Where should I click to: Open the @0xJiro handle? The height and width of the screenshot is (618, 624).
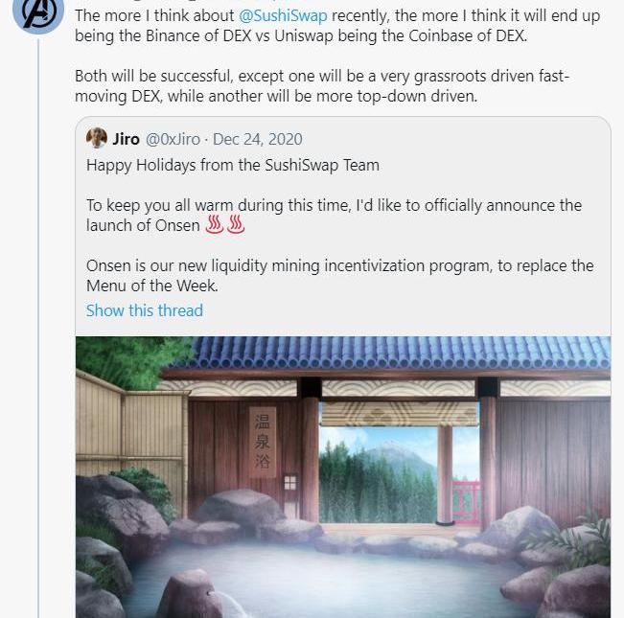173,139
